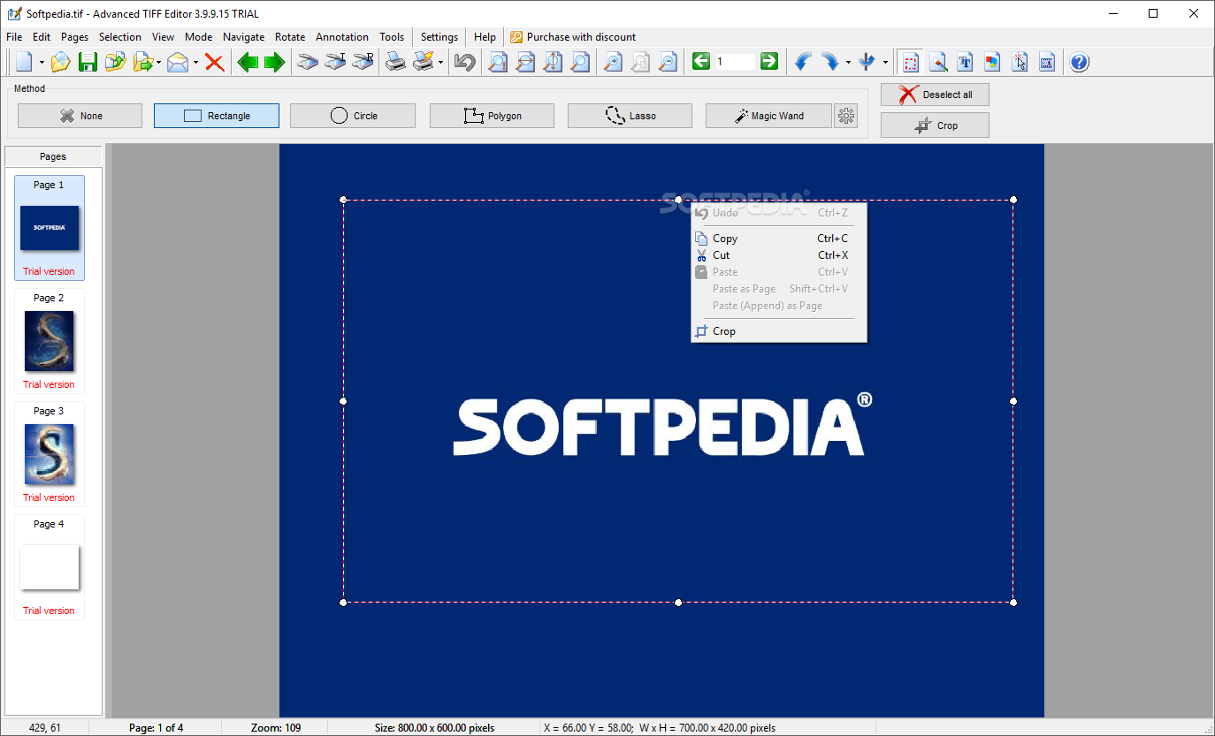1215x736 pixels.
Task: Click the scanner icon marked R
Action: 363,62
